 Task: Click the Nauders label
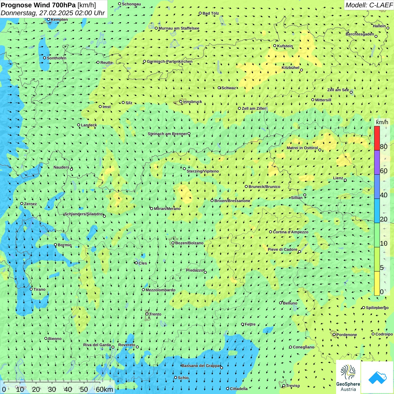click(61, 167)
